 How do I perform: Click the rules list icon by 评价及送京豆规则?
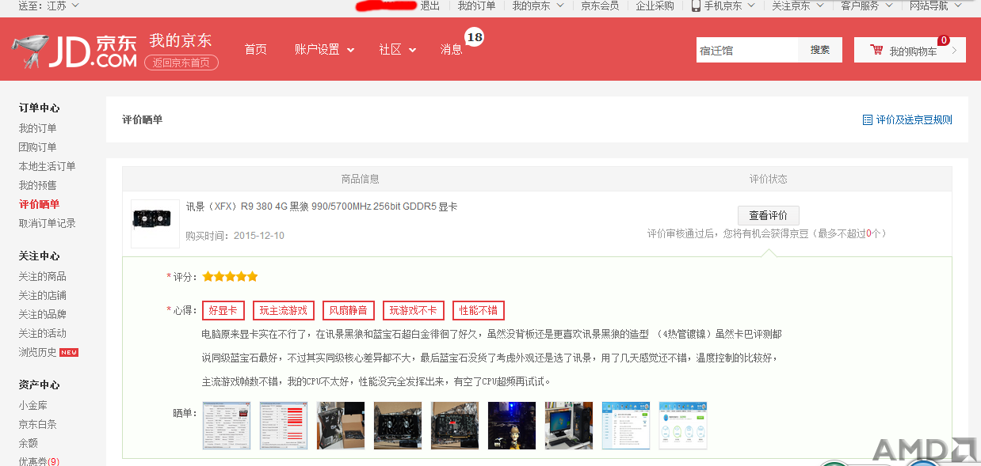[867, 120]
